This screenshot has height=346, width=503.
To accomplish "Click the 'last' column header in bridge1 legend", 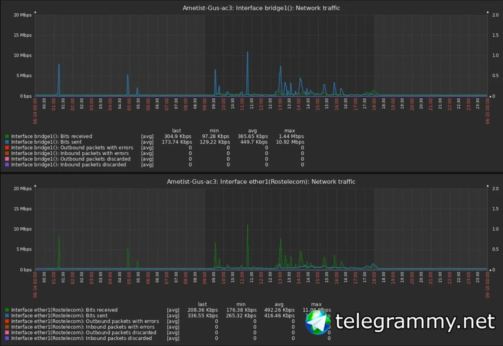I will click(x=177, y=131).
